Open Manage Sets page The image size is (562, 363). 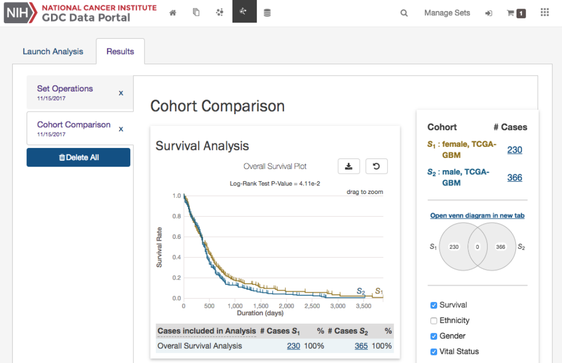(x=447, y=13)
